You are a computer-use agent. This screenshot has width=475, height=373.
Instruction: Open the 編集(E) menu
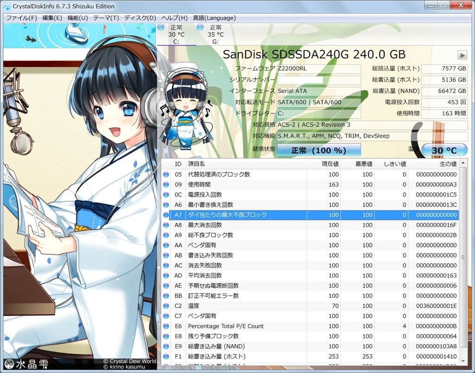click(52, 18)
